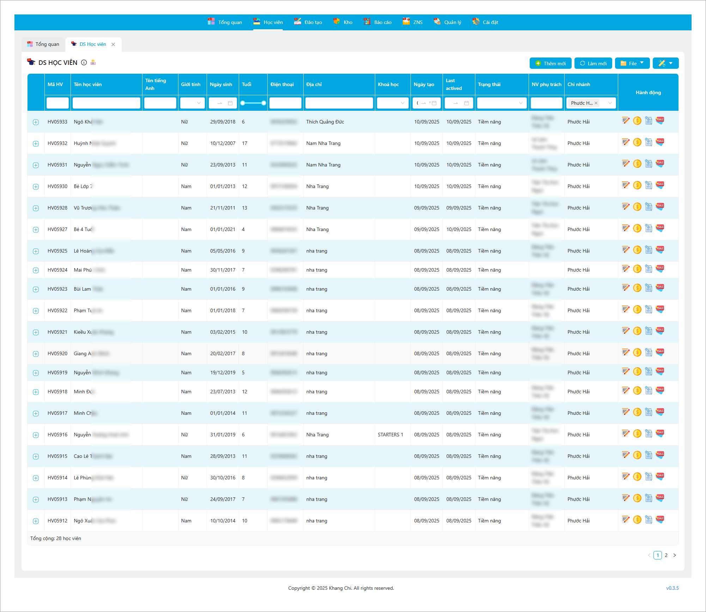Image resolution: width=706 pixels, height=612 pixels.
Task: Click the info icon next to DS HỌC VIÊN
Action: [84, 62]
